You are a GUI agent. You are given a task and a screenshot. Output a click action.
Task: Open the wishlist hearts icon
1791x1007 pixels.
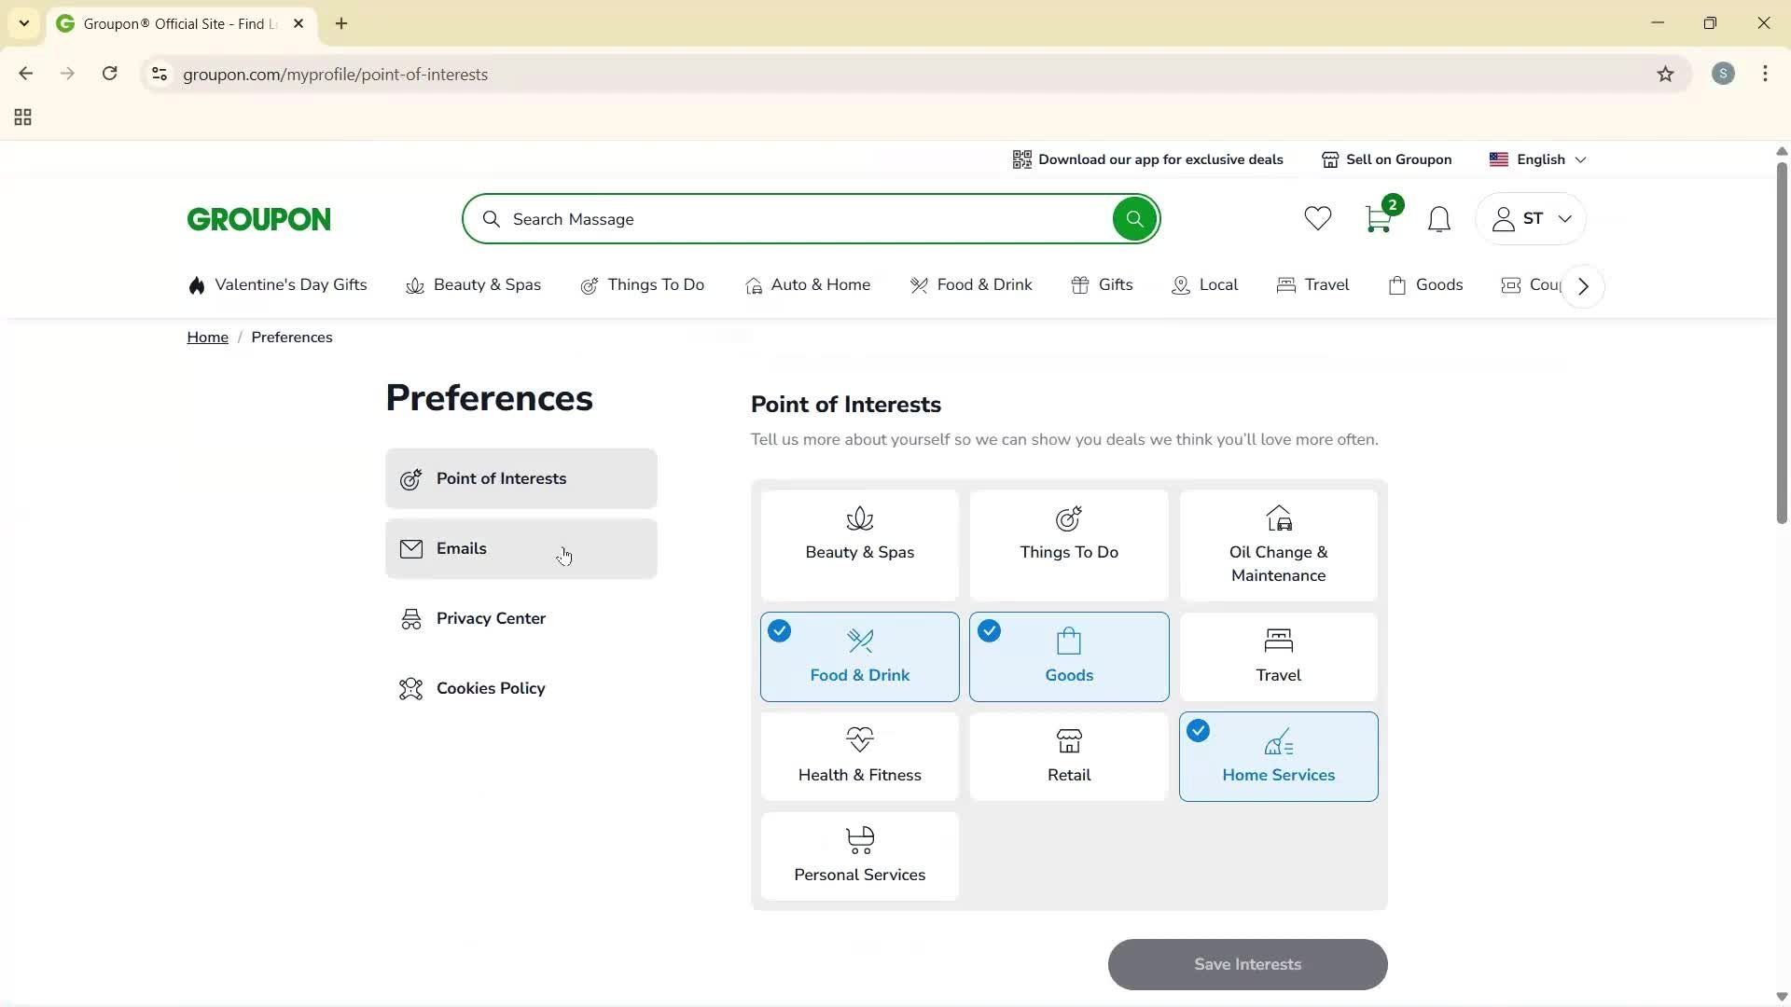(x=1316, y=218)
